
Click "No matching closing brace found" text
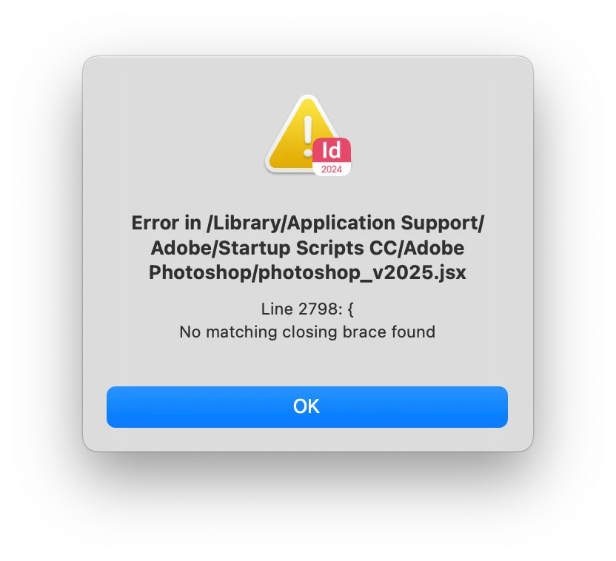tap(307, 332)
